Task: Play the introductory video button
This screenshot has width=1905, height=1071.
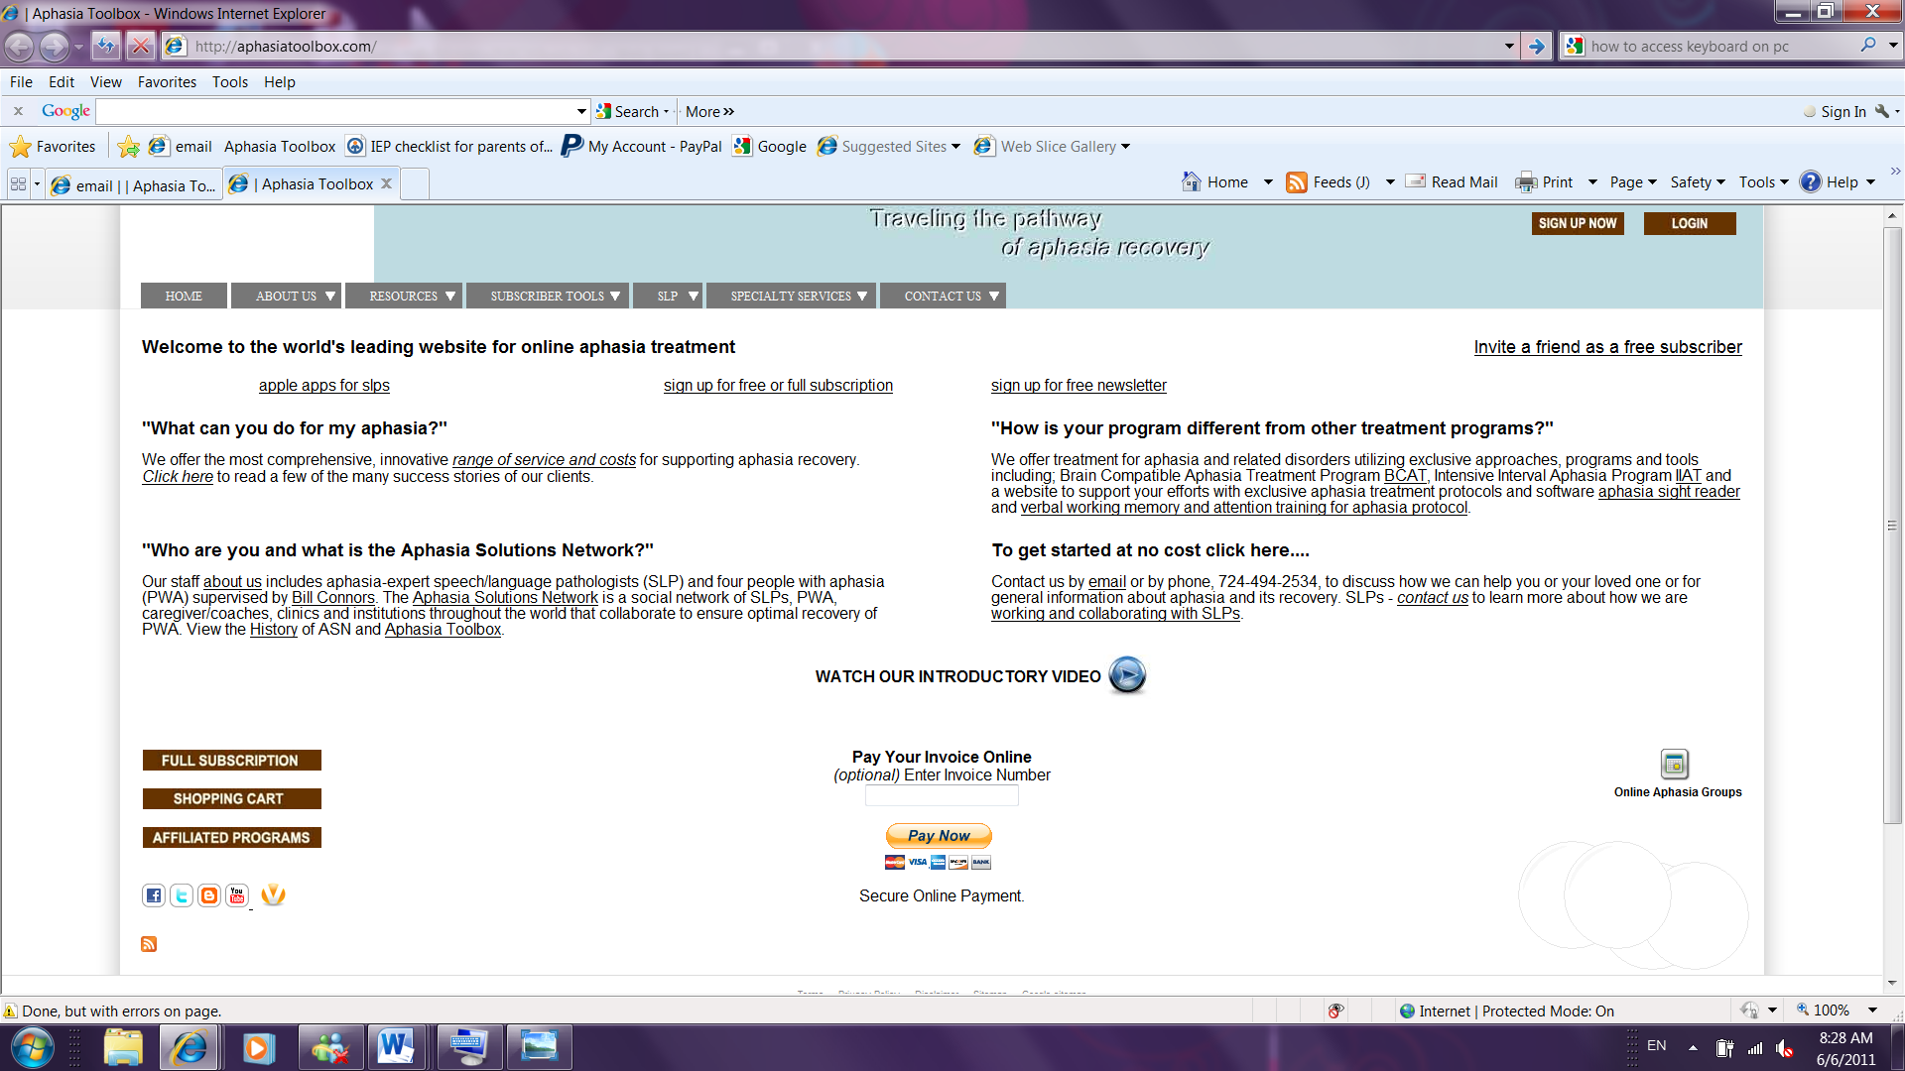Action: tap(1127, 675)
